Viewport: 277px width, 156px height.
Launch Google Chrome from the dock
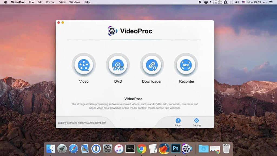pos(141,149)
